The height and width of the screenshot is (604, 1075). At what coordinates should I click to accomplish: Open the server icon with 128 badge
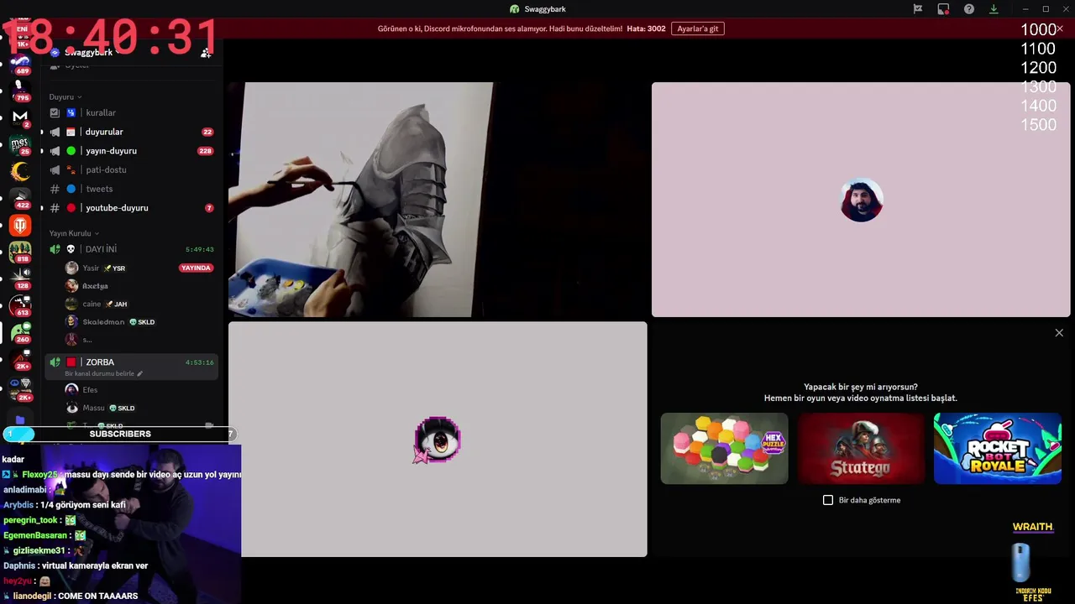tap(20, 279)
